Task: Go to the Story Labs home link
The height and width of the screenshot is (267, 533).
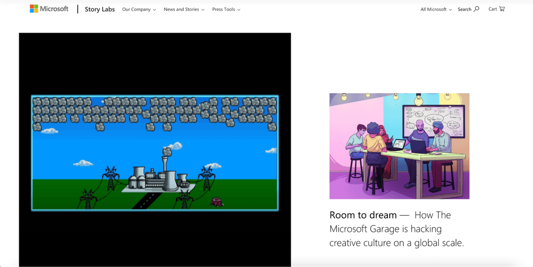Action: click(100, 9)
